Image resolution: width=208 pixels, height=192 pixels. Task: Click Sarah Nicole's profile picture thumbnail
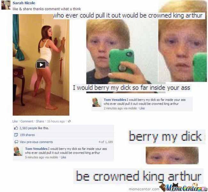point(6,5)
